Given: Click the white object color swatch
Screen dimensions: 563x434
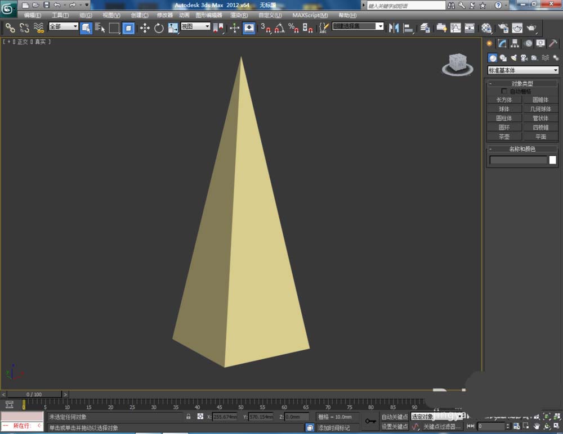Looking at the screenshot, I should point(552,160).
